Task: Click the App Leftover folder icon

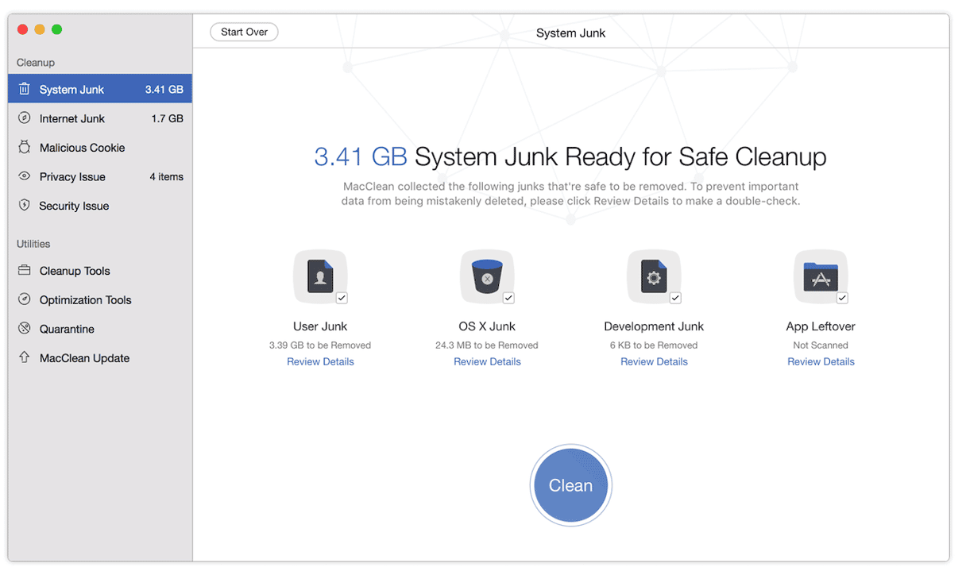Action: click(821, 277)
